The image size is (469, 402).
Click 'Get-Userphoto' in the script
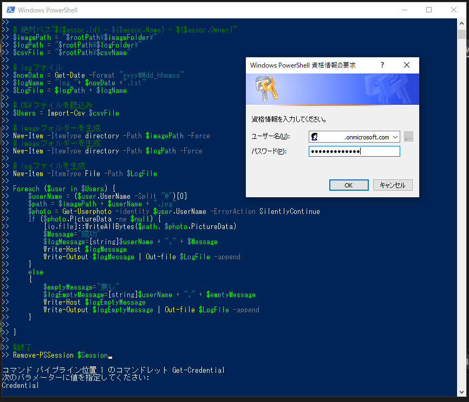(87, 211)
